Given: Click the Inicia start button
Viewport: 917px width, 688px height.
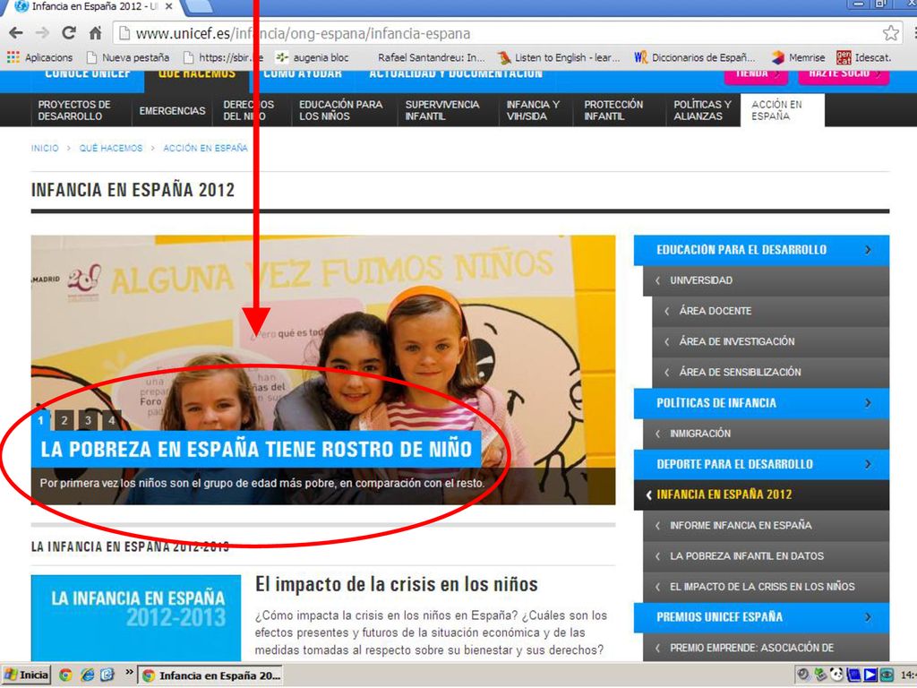Looking at the screenshot, I should (26, 675).
